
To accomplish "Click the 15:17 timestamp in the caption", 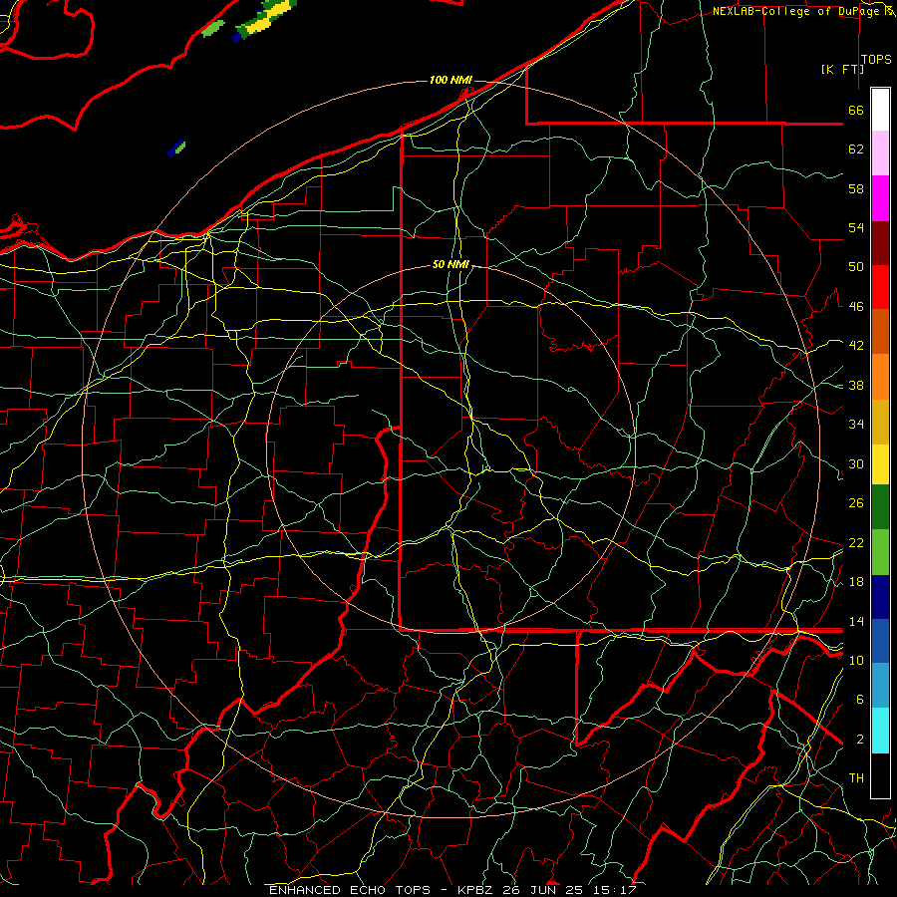I will [x=615, y=890].
